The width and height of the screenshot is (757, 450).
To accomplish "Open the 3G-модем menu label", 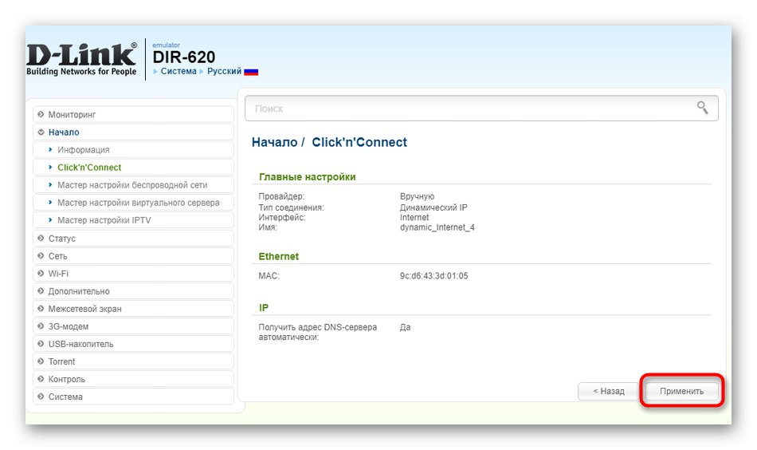I will (68, 326).
